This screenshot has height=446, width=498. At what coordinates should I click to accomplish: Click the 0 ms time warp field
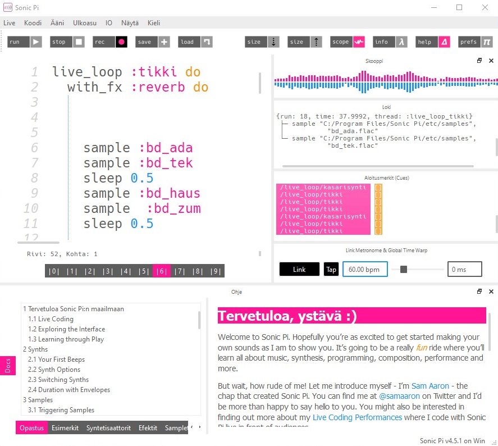pyautogui.click(x=464, y=270)
